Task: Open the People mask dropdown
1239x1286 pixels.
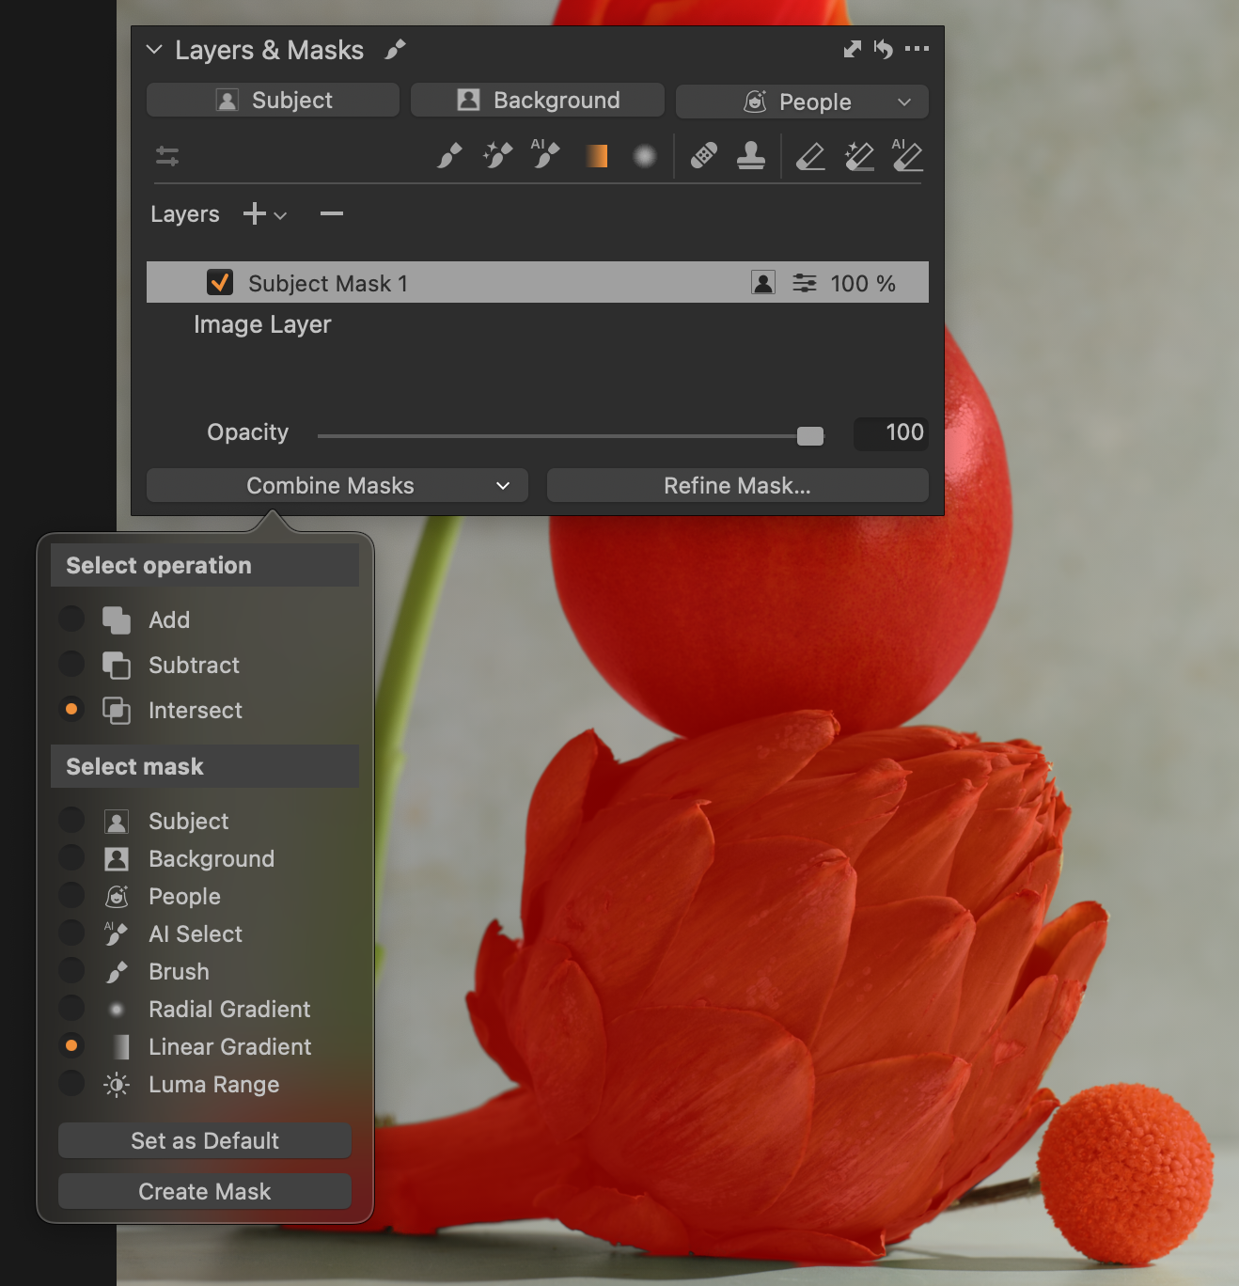Action: 903,102
